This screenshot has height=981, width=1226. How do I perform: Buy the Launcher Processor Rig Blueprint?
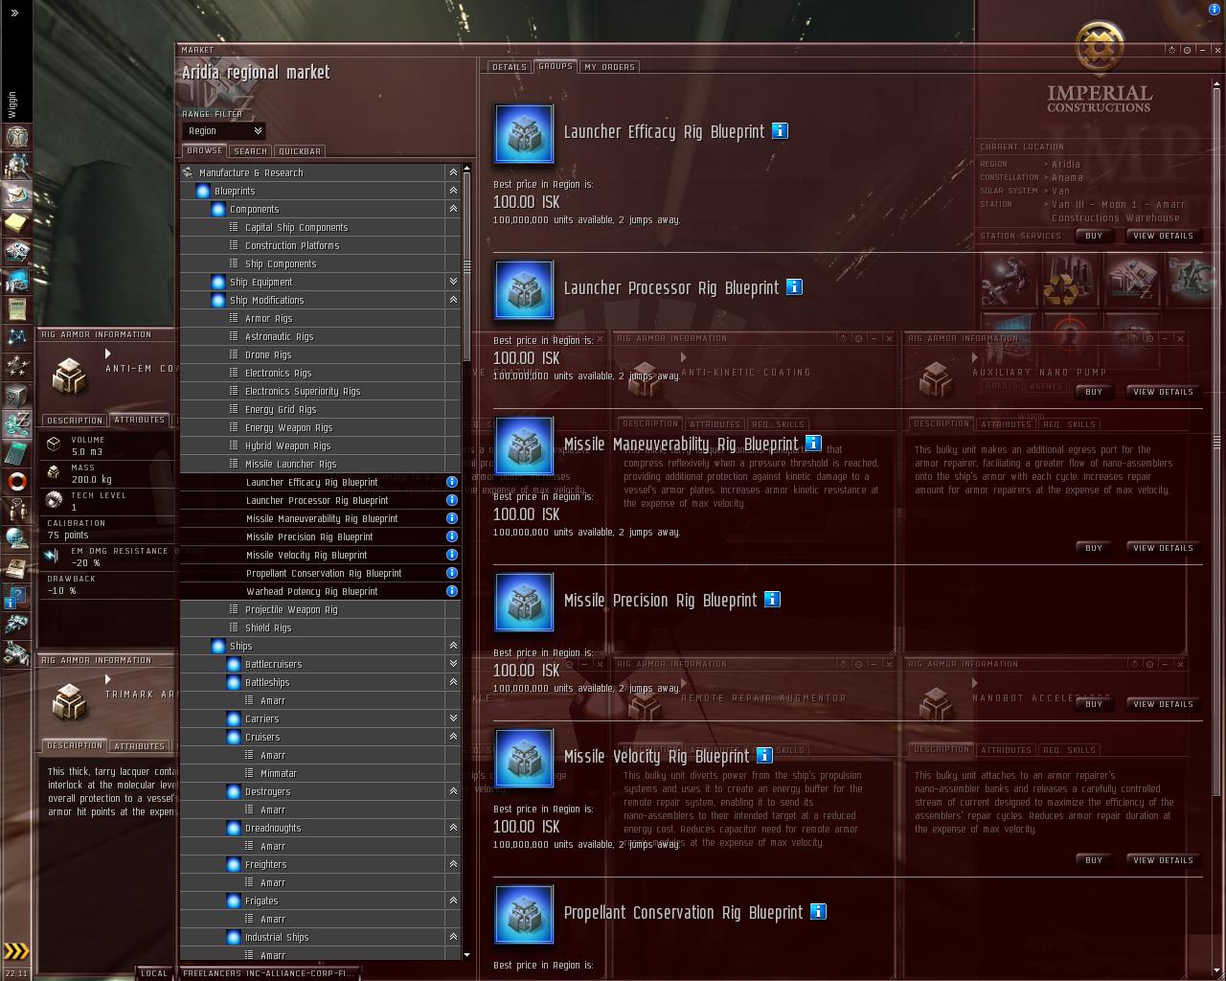tap(1094, 392)
